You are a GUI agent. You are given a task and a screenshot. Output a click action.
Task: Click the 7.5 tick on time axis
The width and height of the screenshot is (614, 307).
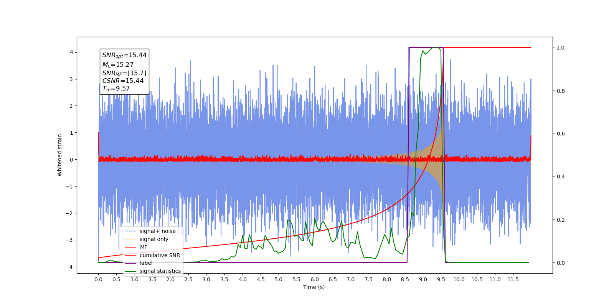pyautogui.click(x=369, y=279)
